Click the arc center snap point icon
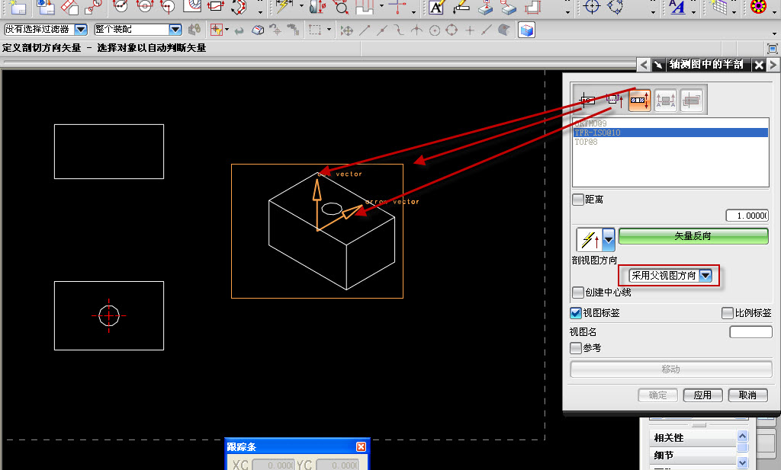This screenshot has width=781, height=470. 434,30
